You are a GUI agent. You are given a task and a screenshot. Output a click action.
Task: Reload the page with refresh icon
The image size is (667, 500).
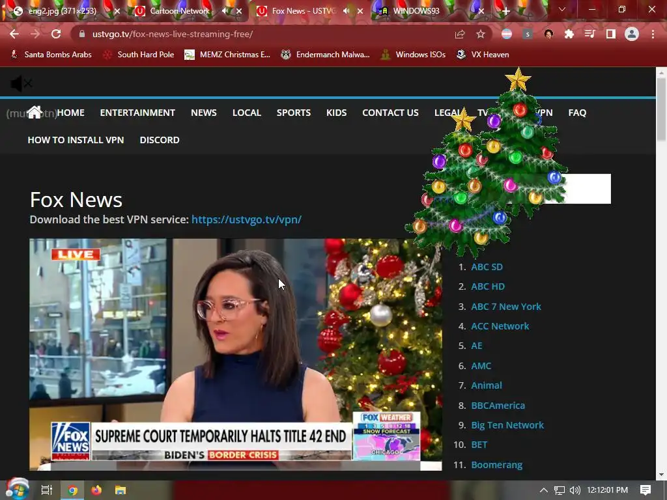(x=56, y=34)
